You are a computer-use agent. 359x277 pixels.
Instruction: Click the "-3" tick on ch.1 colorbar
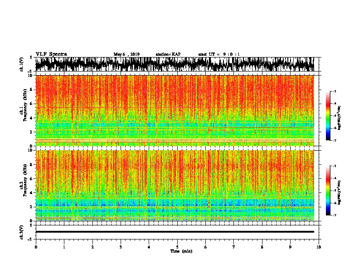click(334, 91)
